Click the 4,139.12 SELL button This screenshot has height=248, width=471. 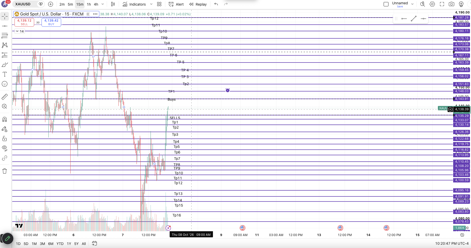tap(24, 22)
